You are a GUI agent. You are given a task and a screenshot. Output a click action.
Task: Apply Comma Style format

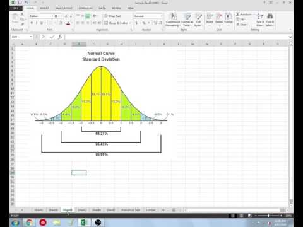pyautogui.click(x=149, y=23)
